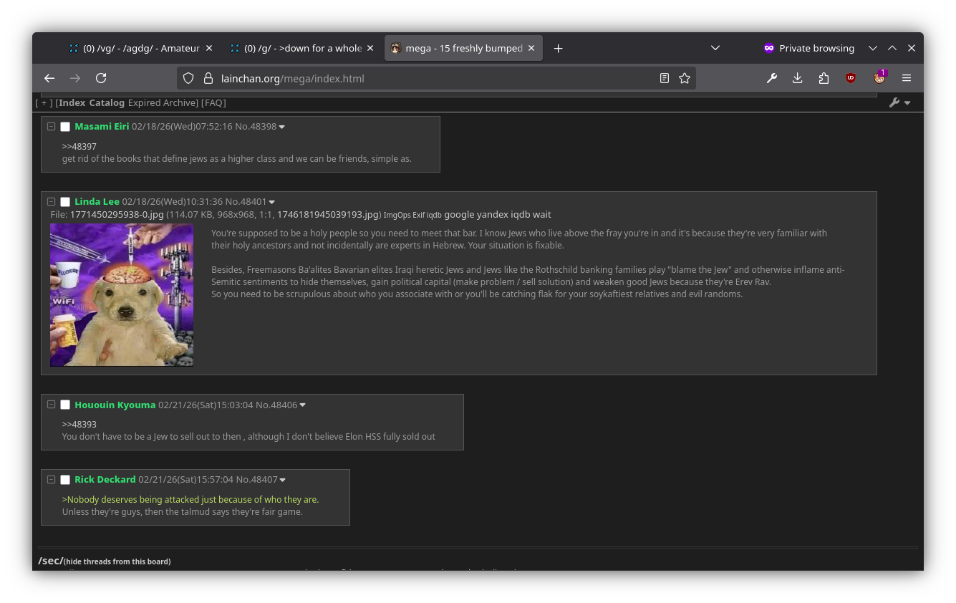Open the uBlock Origin extension icon
Screen dimensions: 956x603
(x=851, y=78)
